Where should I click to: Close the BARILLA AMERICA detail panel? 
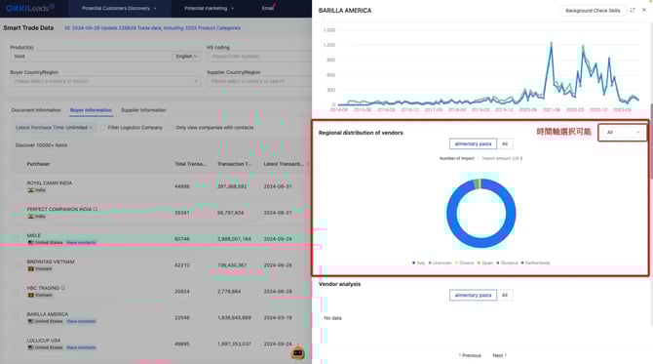[644, 10]
